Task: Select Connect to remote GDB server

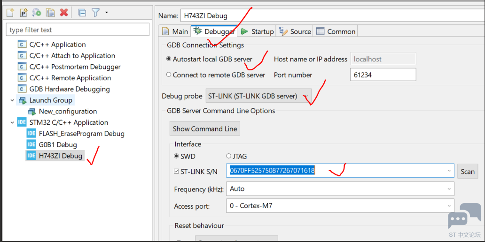Action: coord(216,75)
